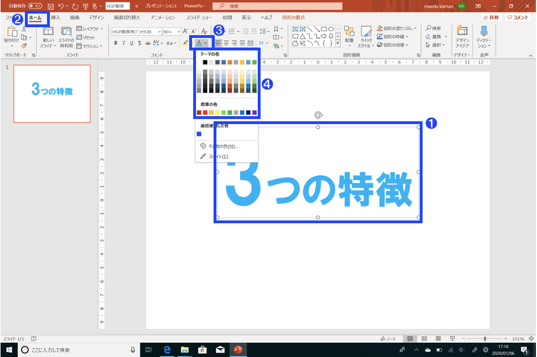Open the font size 80+ dropdown
537x357 pixels.
(179, 32)
